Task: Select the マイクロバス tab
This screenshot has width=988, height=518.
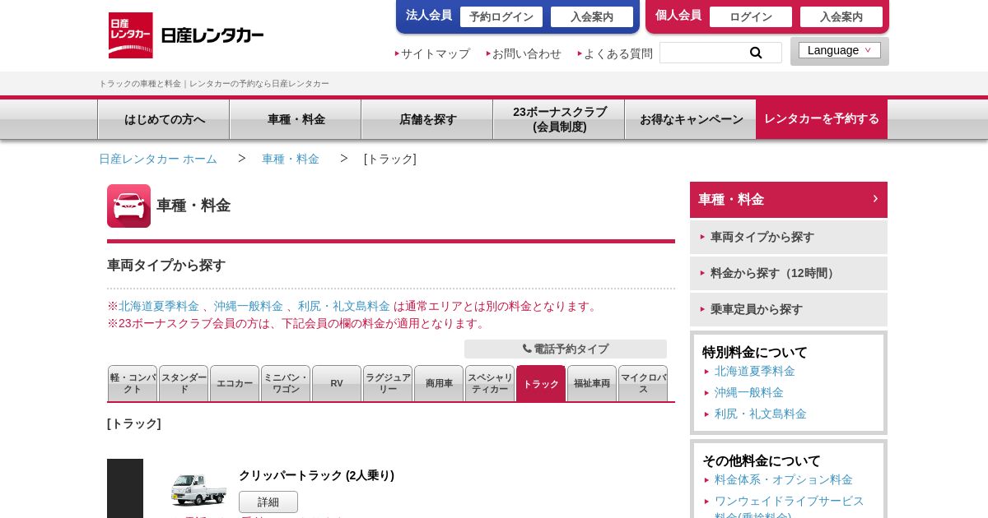Action: (643, 383)
